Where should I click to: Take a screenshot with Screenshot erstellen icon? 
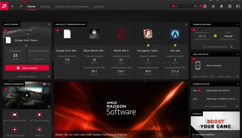point(15,115)
